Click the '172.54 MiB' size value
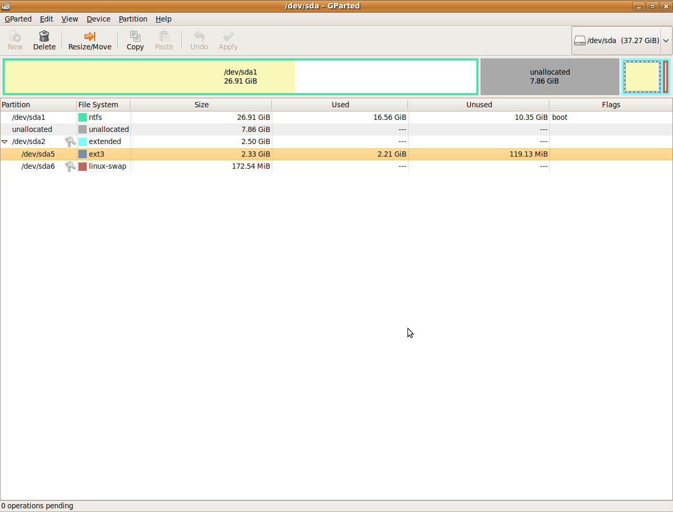 [251, 166]
